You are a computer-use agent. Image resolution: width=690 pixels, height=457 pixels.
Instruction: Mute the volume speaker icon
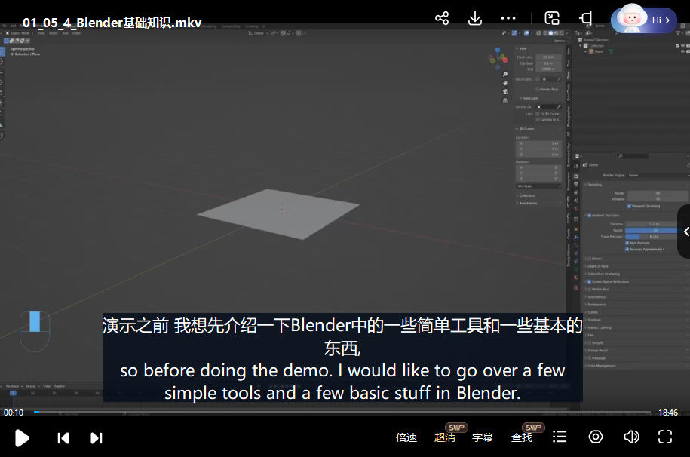[631, 437]
